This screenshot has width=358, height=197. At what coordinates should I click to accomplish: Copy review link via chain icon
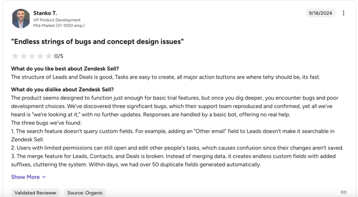[343, 192]
